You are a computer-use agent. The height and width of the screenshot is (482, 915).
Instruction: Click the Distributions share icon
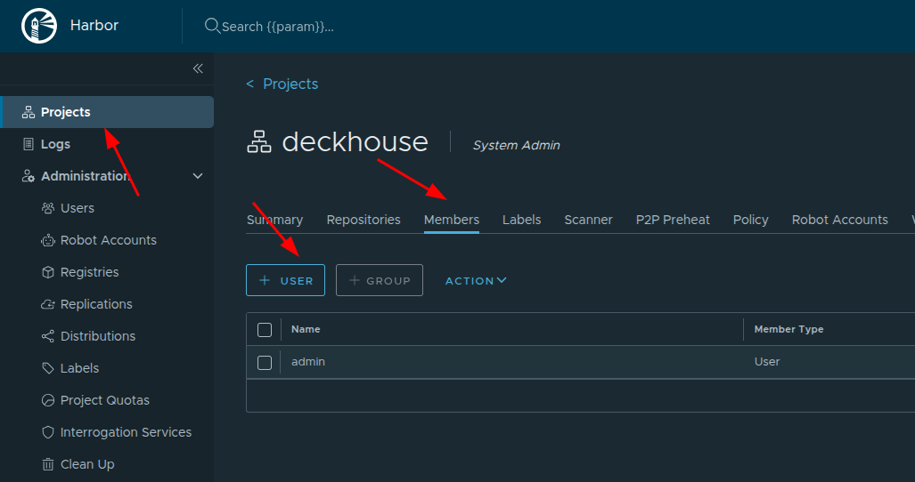click(x=48, y=336)
